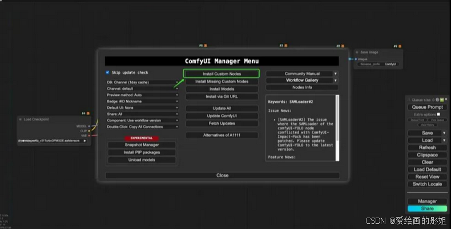This screenshot has width=451, height=229.
Task: Click the images input connector on Save Image
Action: pos(356,59)
